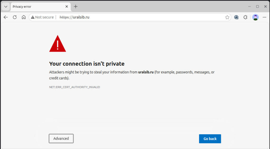The image size is (270, 149).
Task: Add this page to favorites with the star
Action: [x=227, y=17]
